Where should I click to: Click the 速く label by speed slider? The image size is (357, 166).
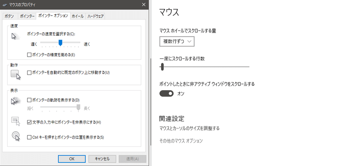pos(87,45)
